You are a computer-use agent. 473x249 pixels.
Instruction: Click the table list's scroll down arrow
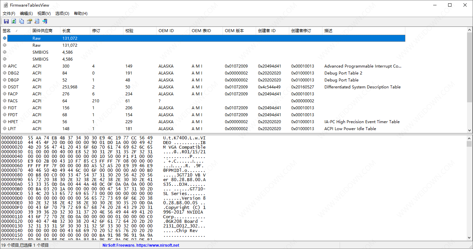(x=469, y=130)
